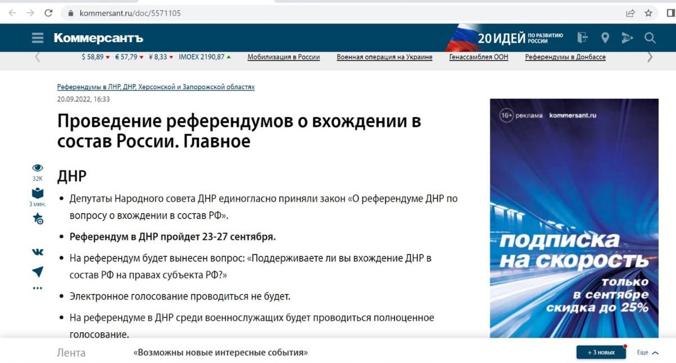Open the FM radio icon in header
The width and height of the screenshot is (676, 363).
(x=627, y=38)
